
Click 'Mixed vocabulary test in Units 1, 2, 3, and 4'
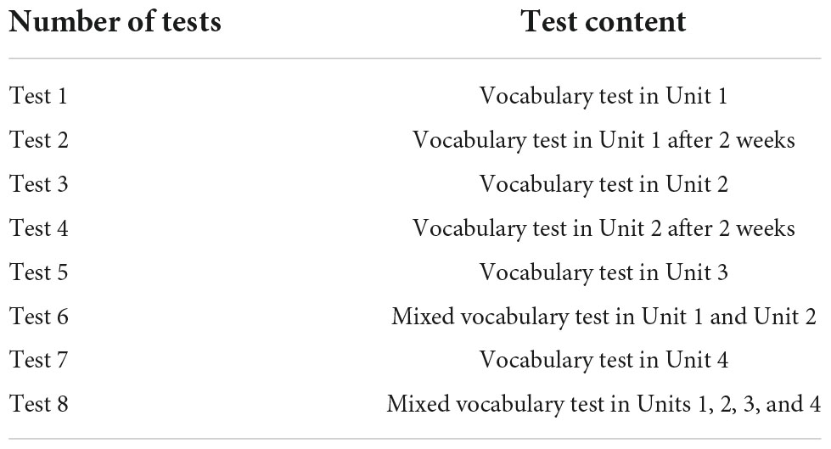(604, 404)
